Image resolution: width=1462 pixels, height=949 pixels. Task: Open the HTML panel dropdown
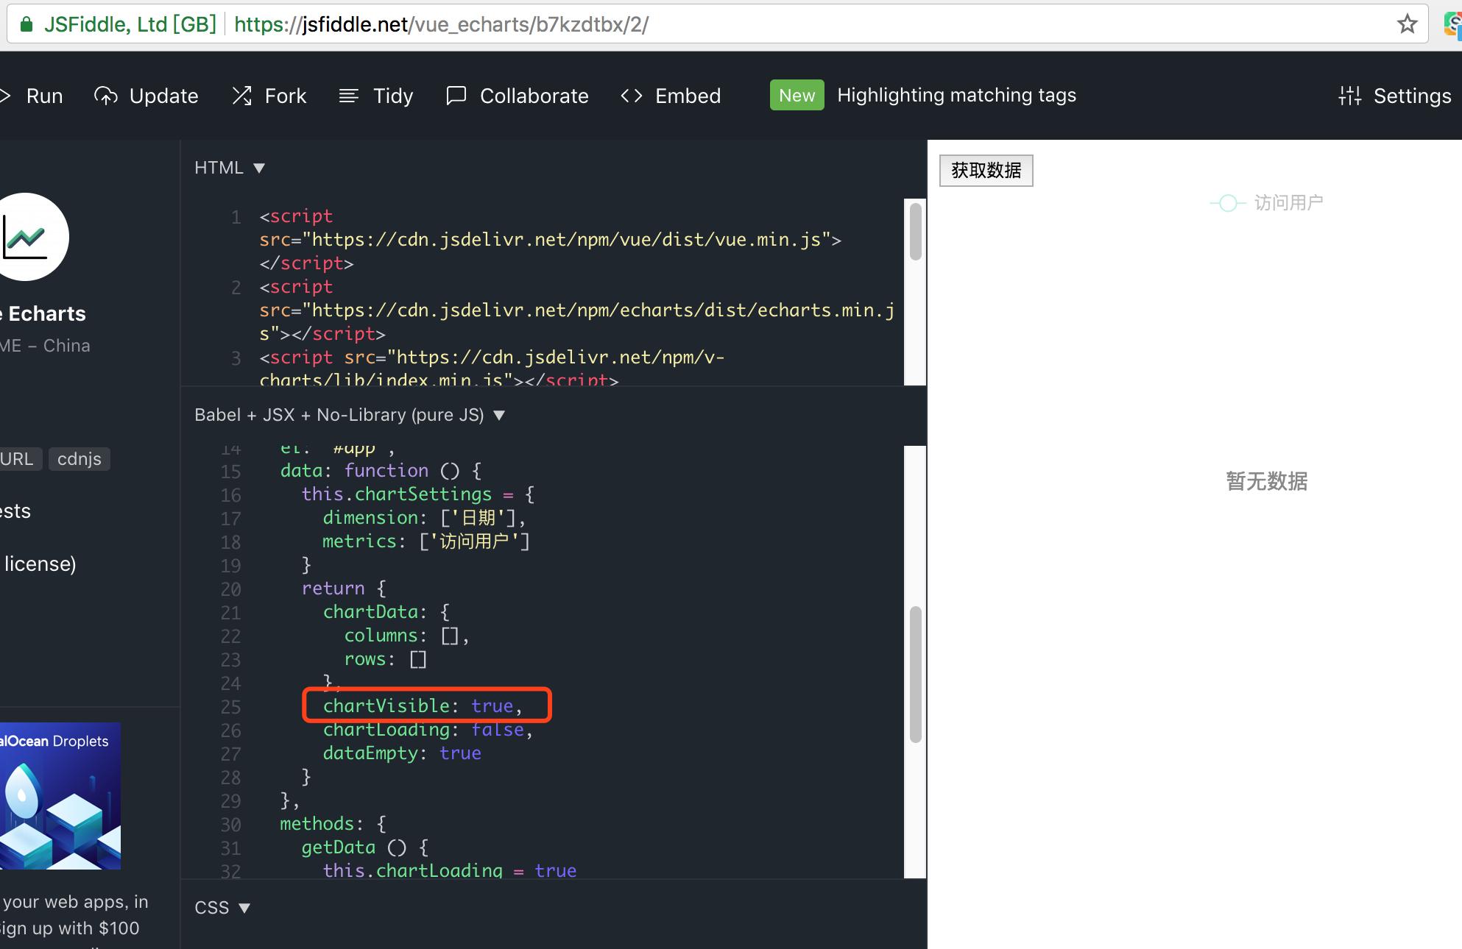(x=259, y=168)
